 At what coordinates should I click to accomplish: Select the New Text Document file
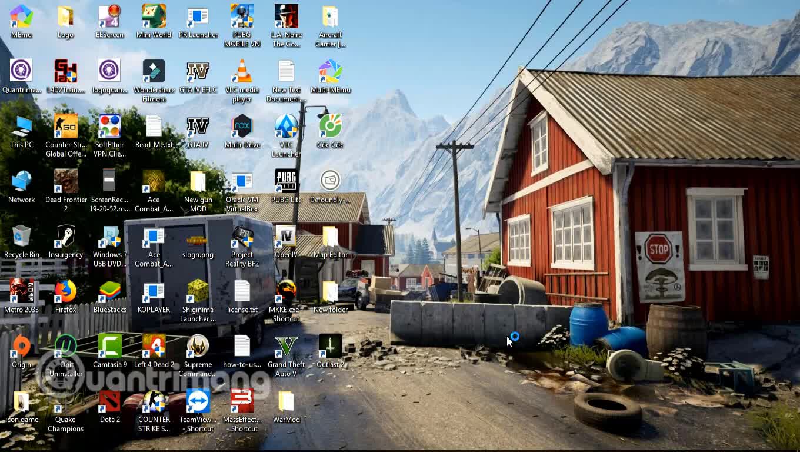[x=286, y=81]
